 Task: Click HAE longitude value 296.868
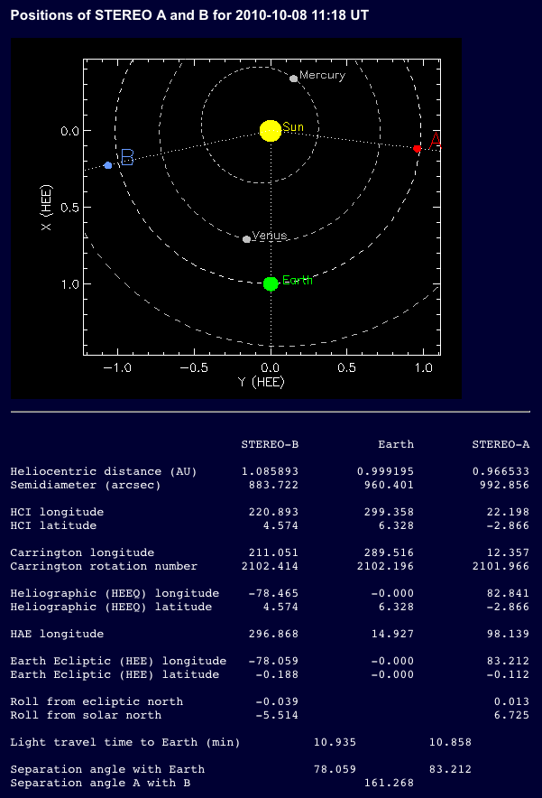pyautogui.click(x=273, y=634)
